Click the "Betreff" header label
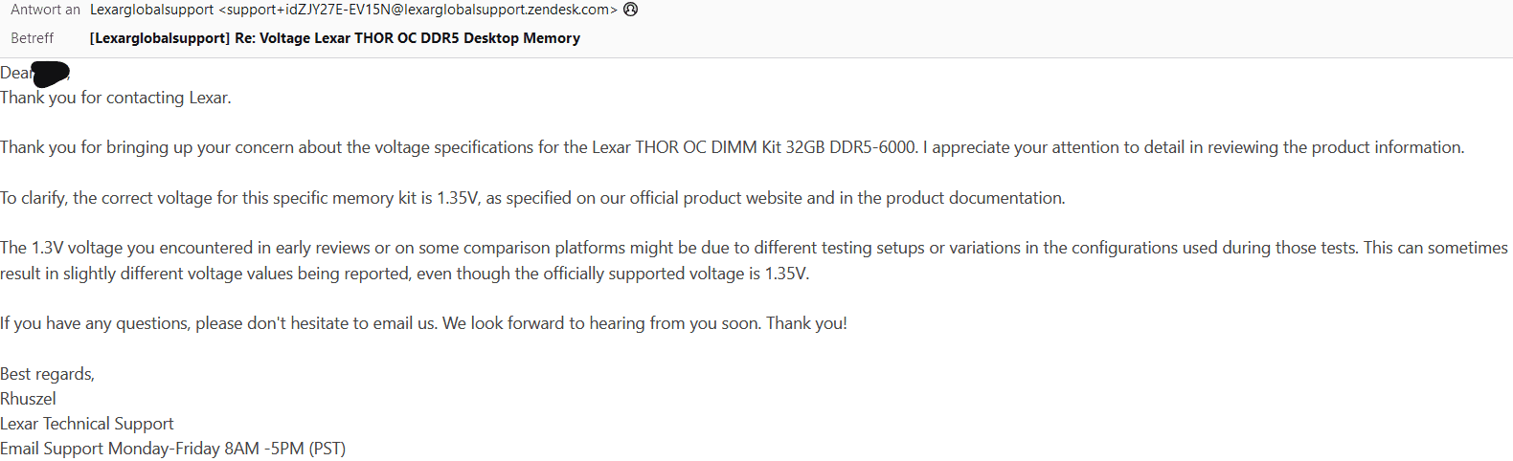This screenshot has width=1513, height=461. click(x=32, y=38)
